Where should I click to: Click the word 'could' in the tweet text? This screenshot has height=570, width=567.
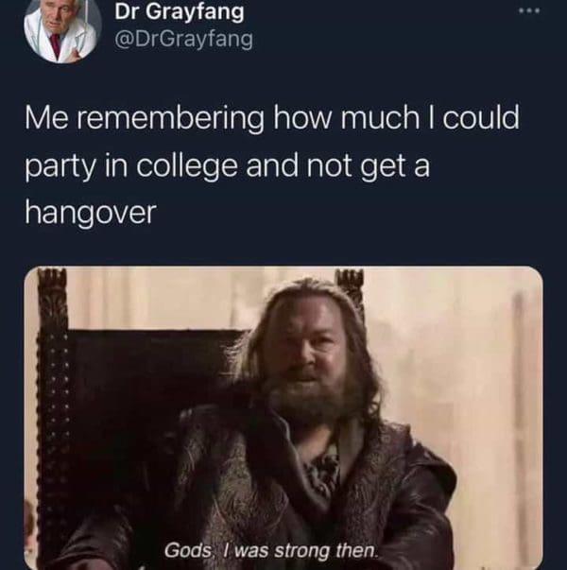(x=480, y=118)
